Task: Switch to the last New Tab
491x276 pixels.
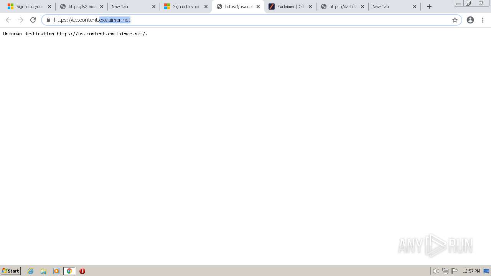Action: pos(394,7)
